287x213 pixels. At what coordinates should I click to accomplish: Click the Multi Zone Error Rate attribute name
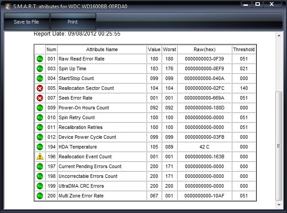[x=81, y=196]
